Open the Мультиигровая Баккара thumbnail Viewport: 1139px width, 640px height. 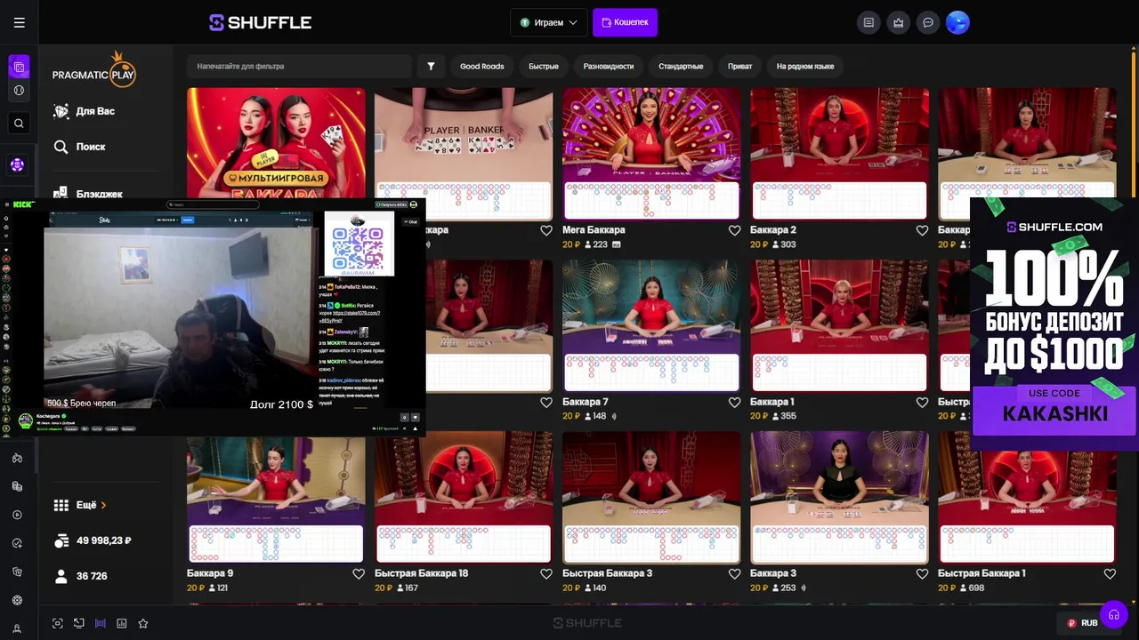click(276, 142)
